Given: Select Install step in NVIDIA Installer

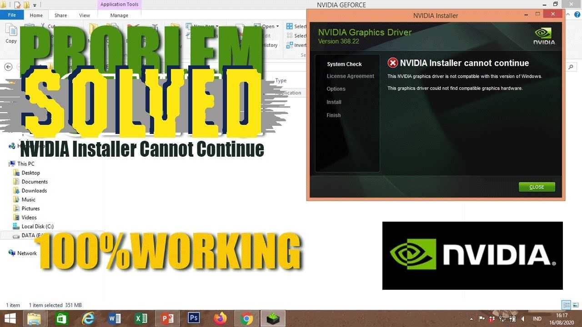Looking at the screenshot, I should point(334,102).
